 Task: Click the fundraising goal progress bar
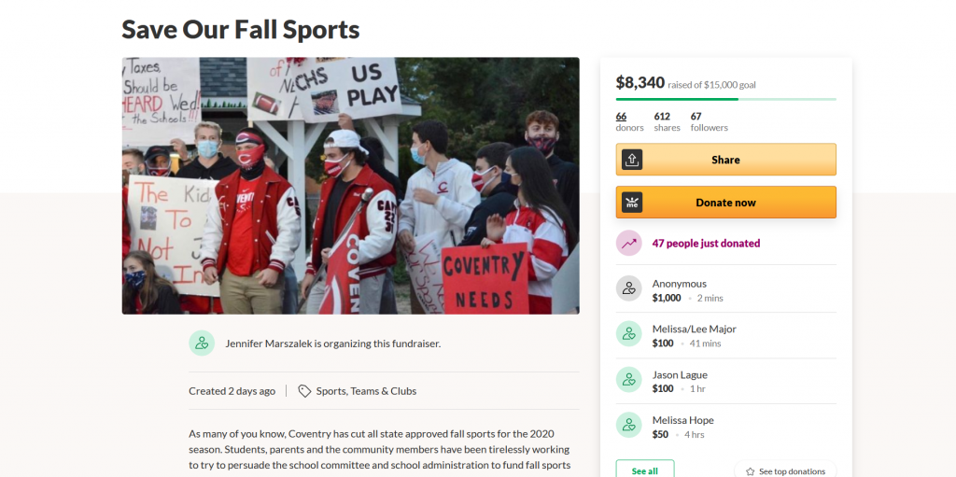(x=725, y=99)
